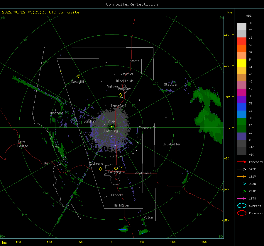The height and width of the screenshot is (246, 264).
Task: Click the Sundre label
Action: [x=89, y=121]
